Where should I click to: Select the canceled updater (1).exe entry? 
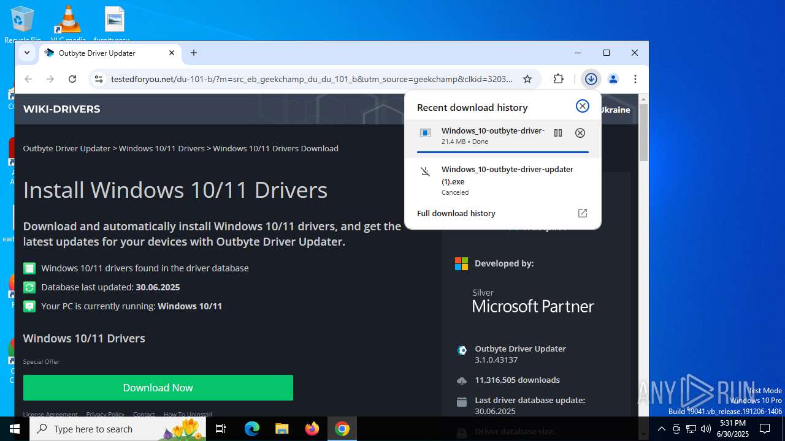click(x=503, y=180)
